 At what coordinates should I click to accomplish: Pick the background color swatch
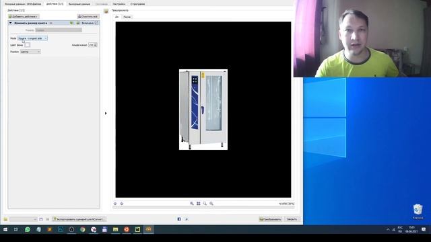coord(27,45)
